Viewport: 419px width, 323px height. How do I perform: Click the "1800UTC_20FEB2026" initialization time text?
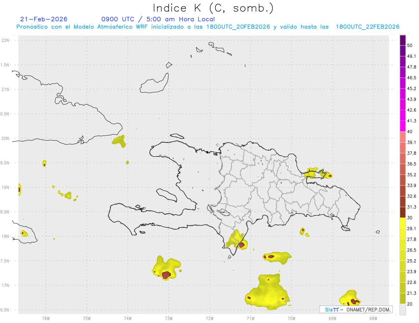pos(238,27)
